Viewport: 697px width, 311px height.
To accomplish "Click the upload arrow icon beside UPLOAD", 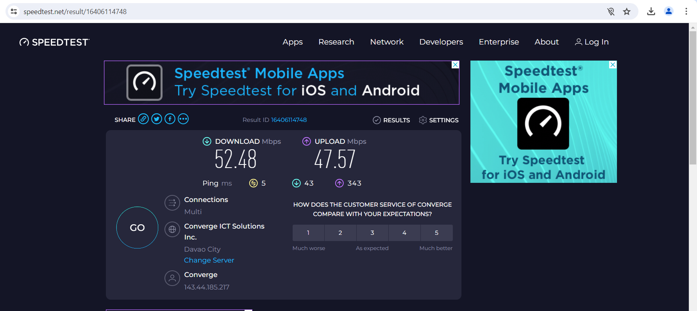I will 307,141.
